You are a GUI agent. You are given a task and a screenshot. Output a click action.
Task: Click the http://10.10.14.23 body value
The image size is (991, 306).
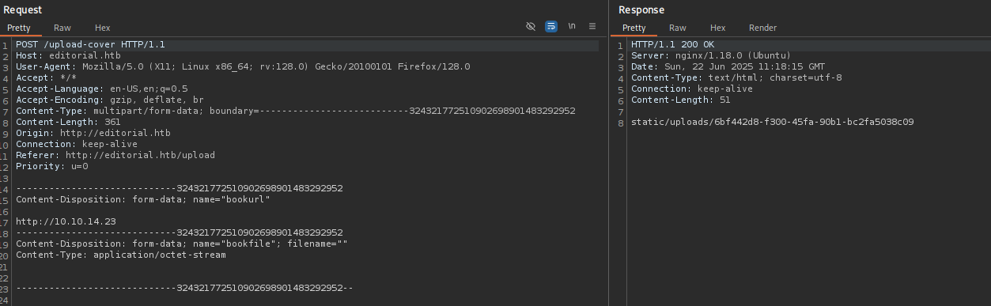click(66, 222)
